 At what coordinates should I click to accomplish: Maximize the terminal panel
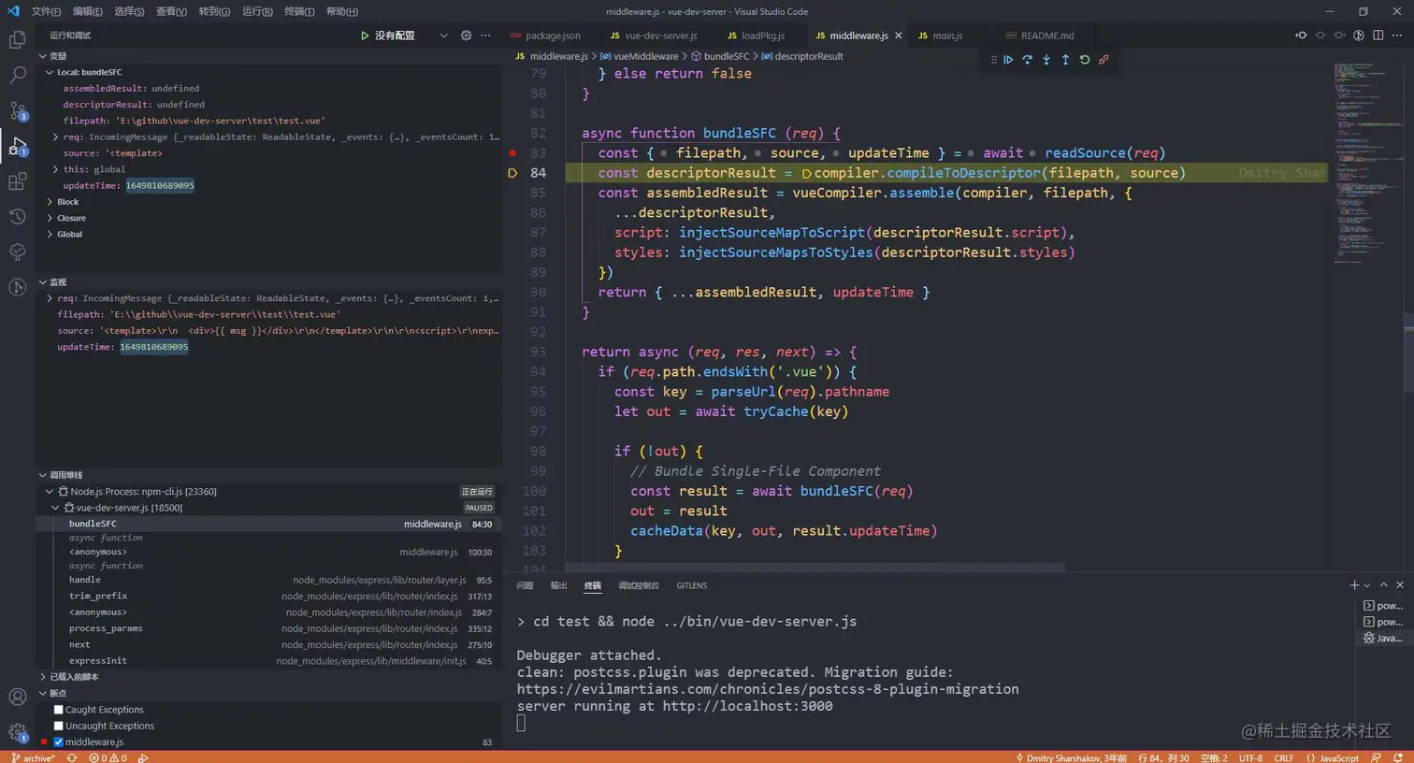(1384, 585)
